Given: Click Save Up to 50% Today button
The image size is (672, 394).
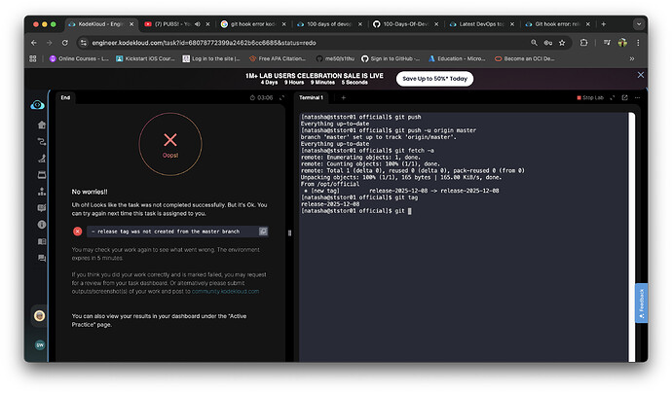Looking at the screenshot, I should point(434,79).
